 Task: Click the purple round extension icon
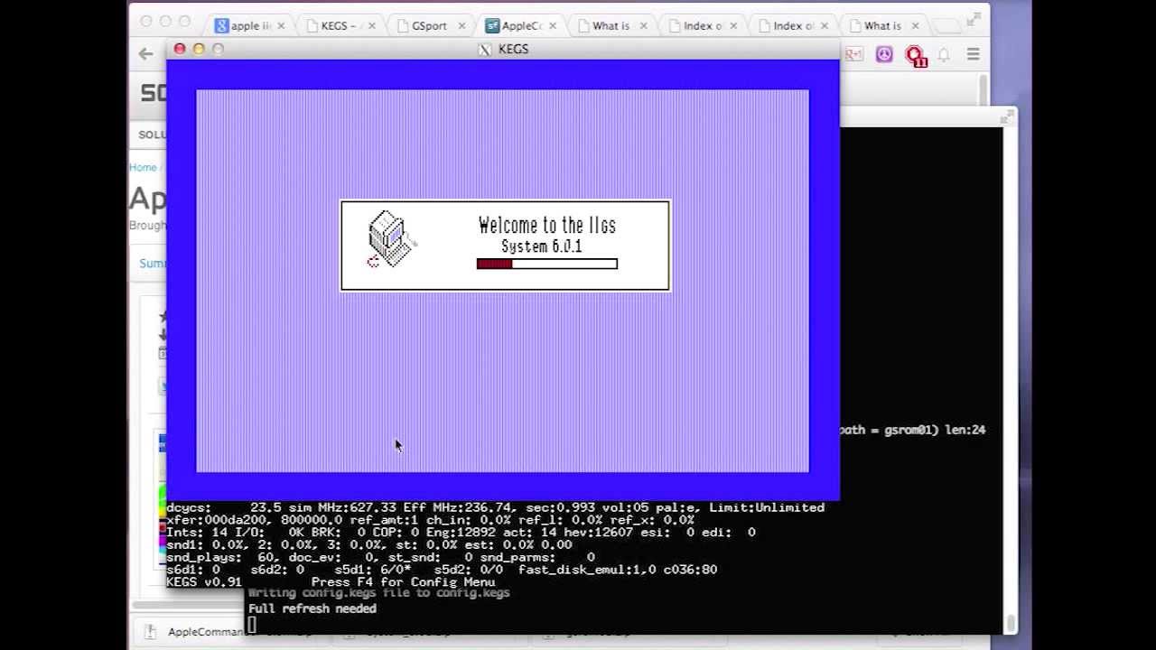click(x=884, y=55)
